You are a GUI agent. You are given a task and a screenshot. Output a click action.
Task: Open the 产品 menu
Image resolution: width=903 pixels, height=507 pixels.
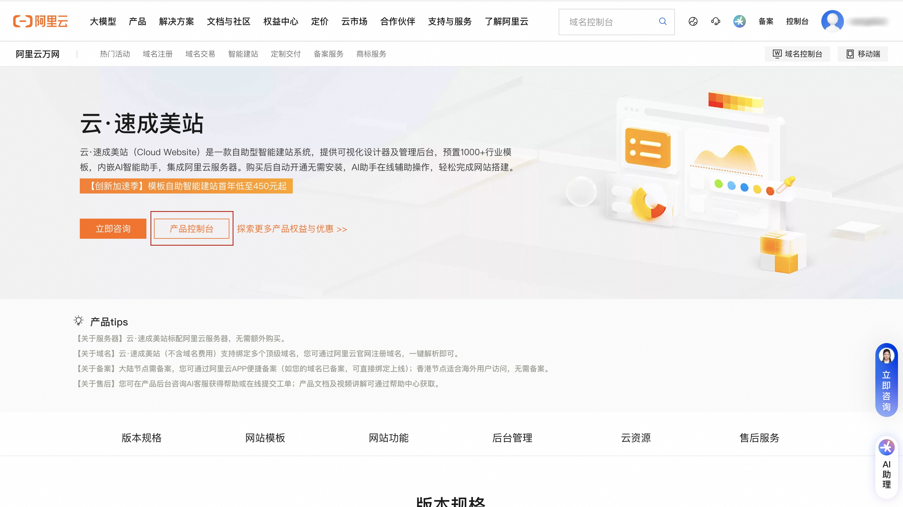(137, 21)
